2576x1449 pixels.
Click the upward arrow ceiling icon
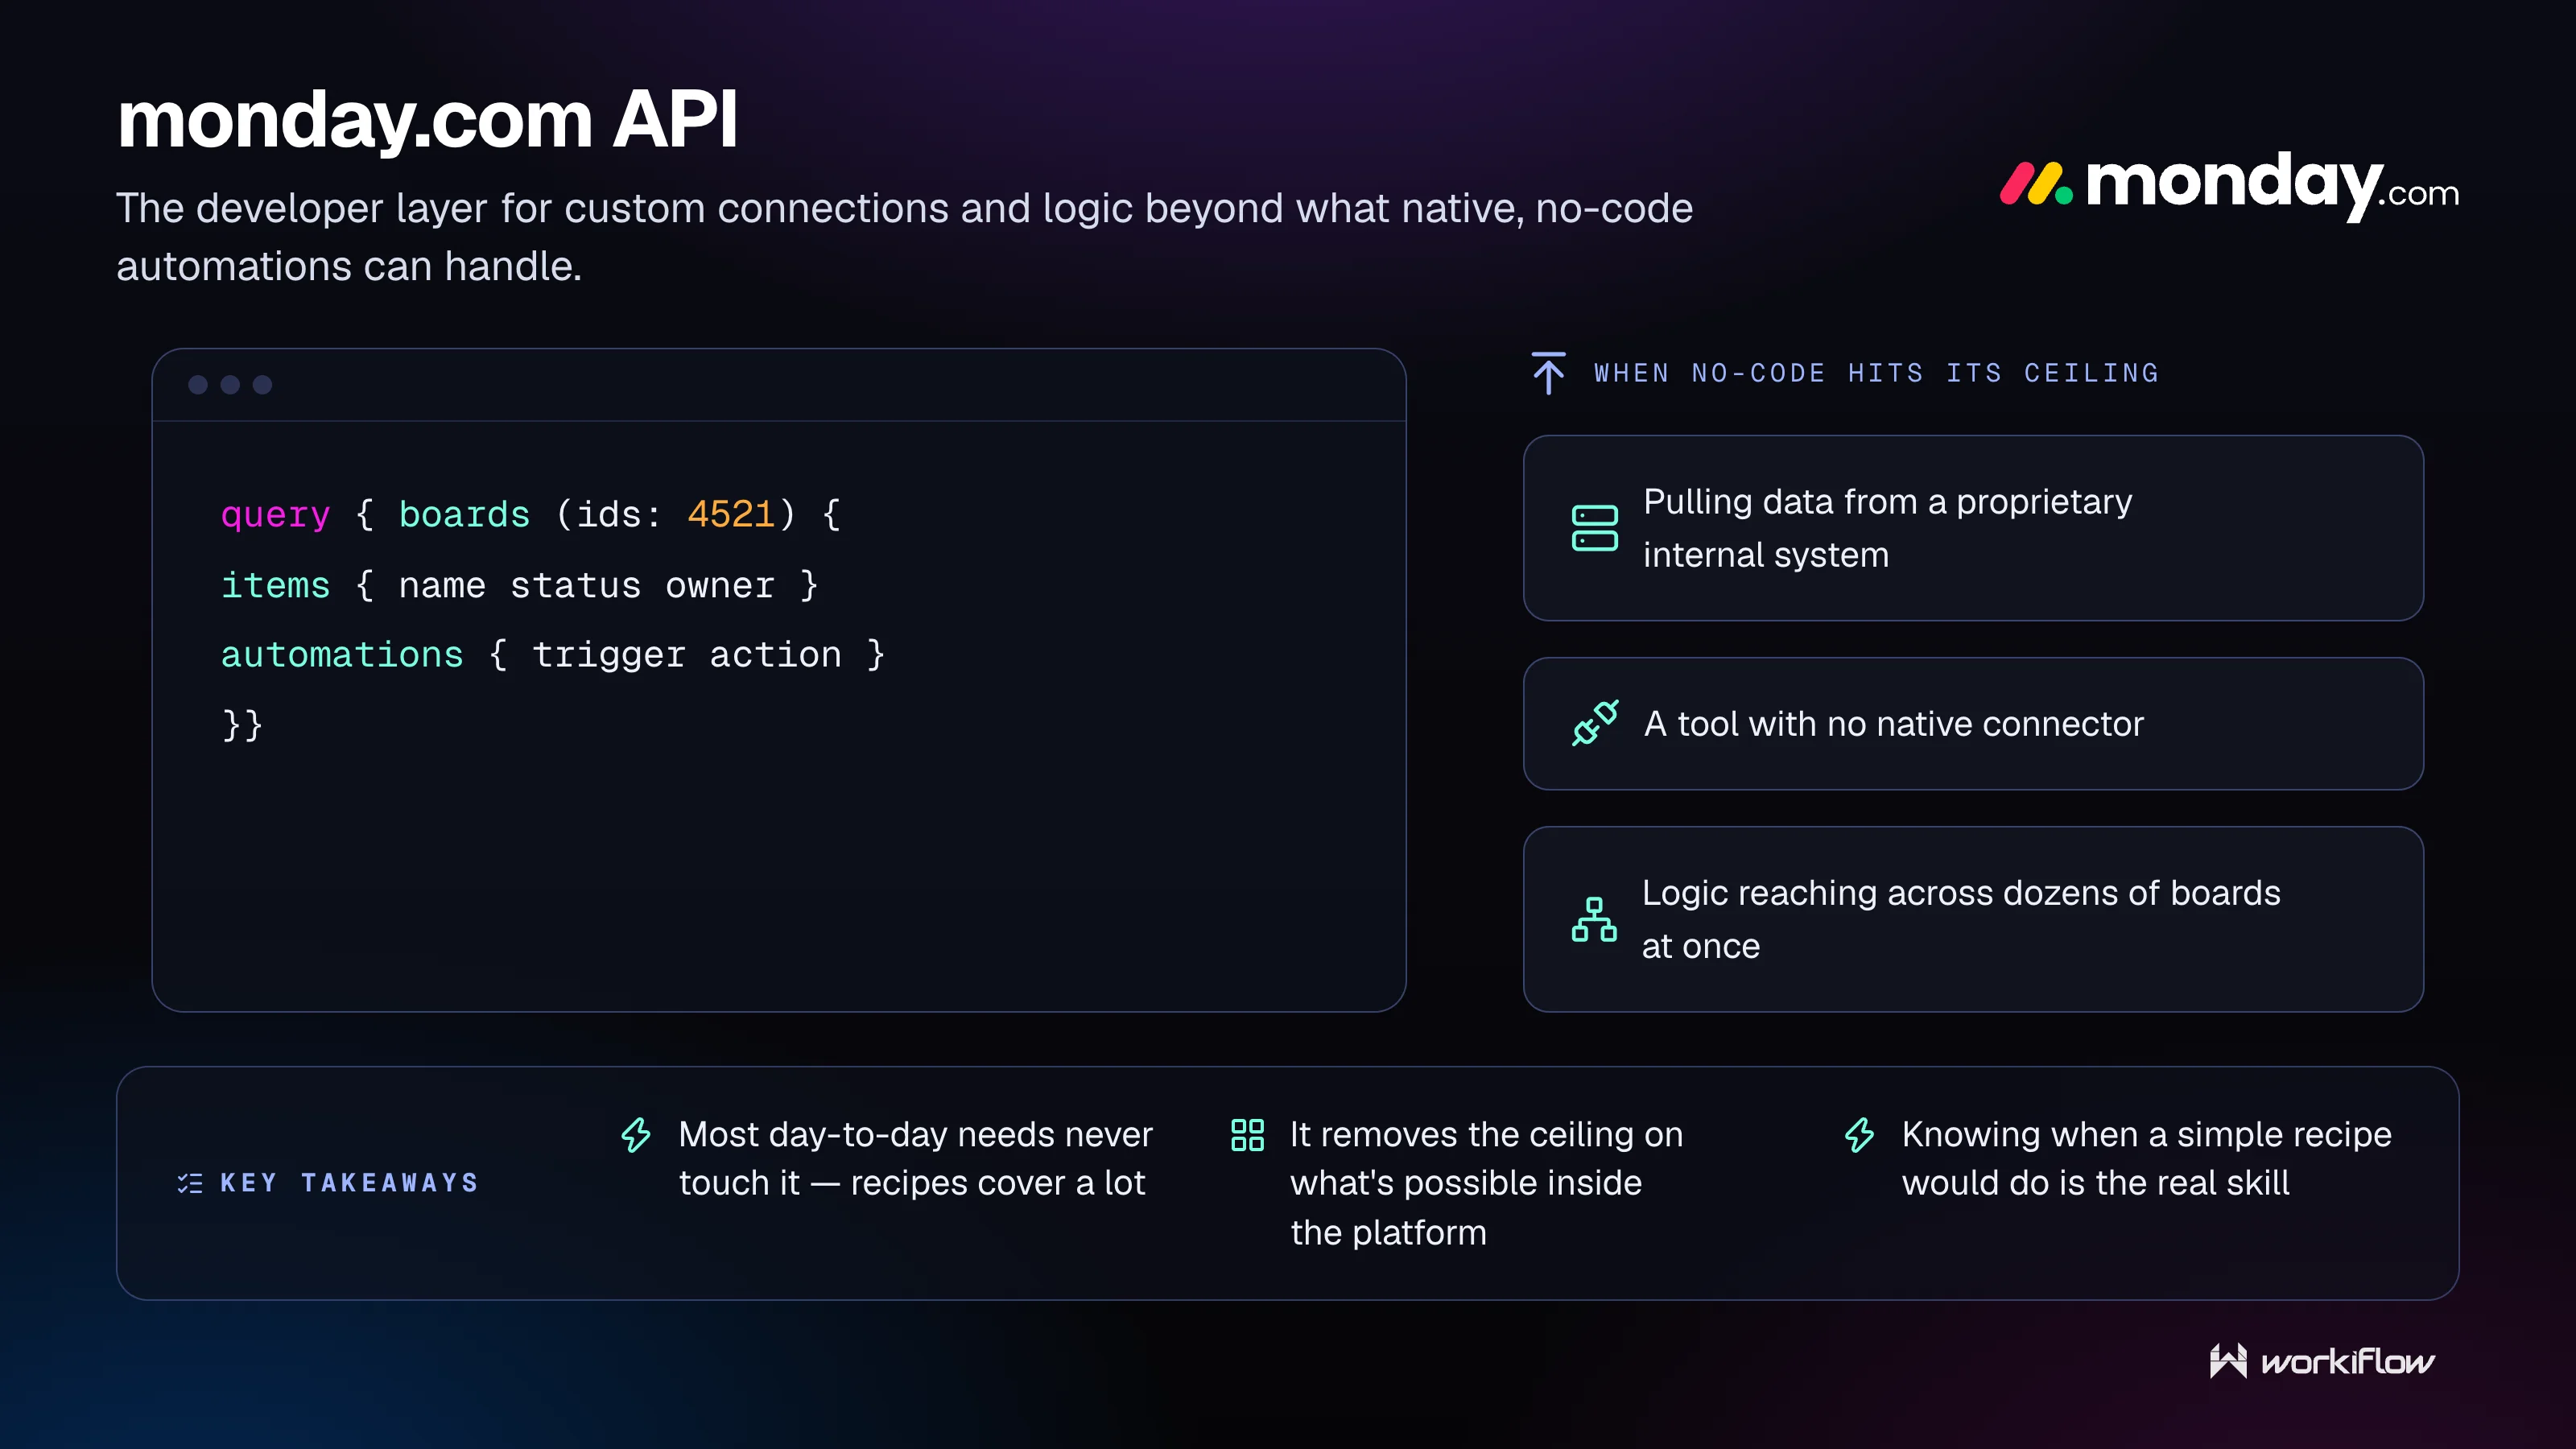point(1549,373)
